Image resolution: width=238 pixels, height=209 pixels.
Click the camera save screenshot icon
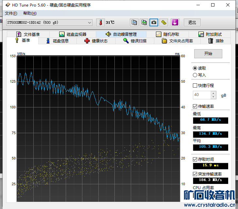154,22
